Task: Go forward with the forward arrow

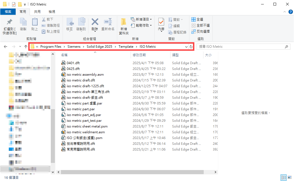Action: 13,47
